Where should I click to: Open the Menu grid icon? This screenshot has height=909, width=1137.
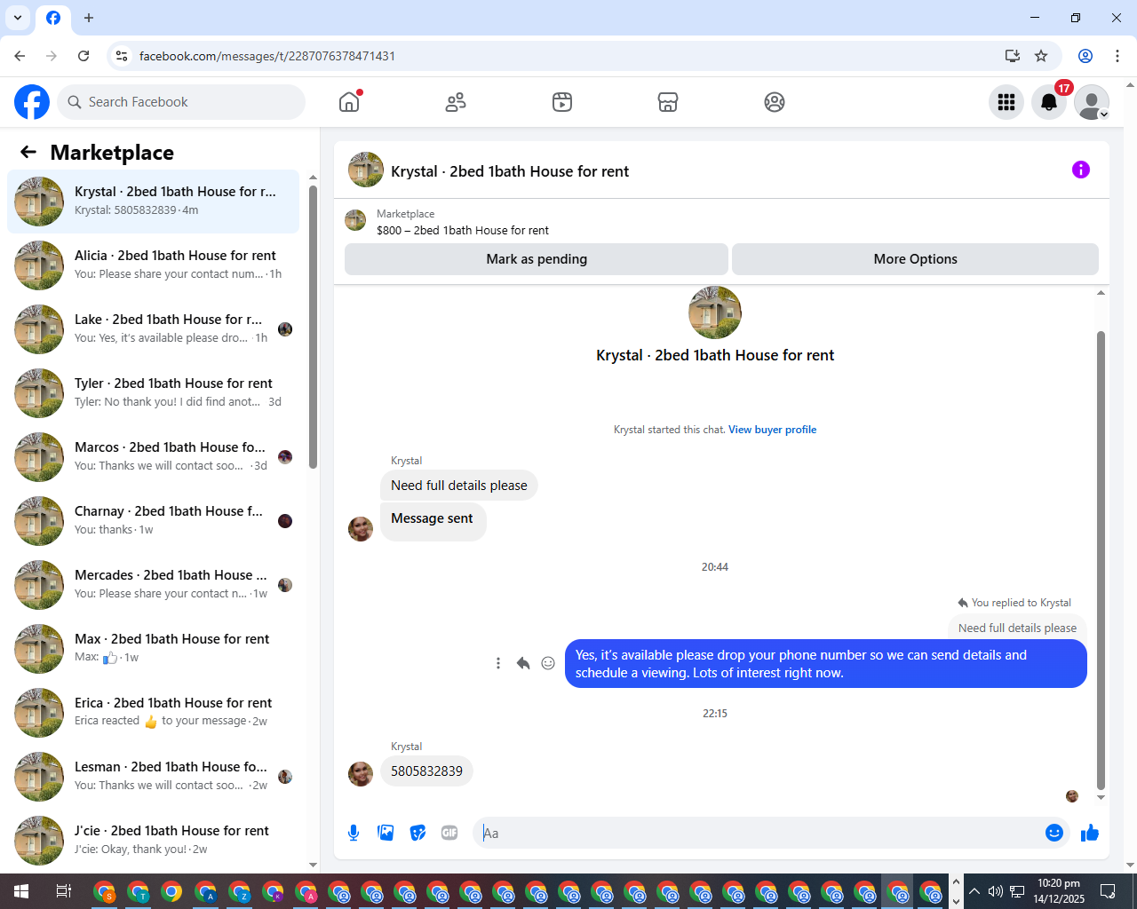[x=1006, y=102]
